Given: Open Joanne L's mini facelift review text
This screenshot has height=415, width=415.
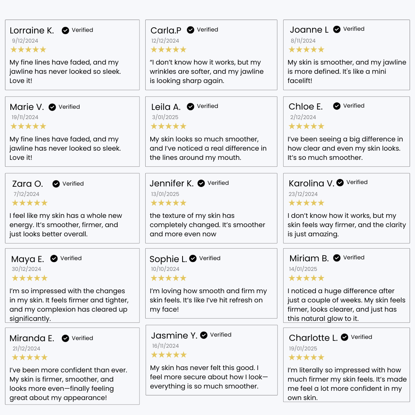Looking at the screenshot, I should coord(347,71).
